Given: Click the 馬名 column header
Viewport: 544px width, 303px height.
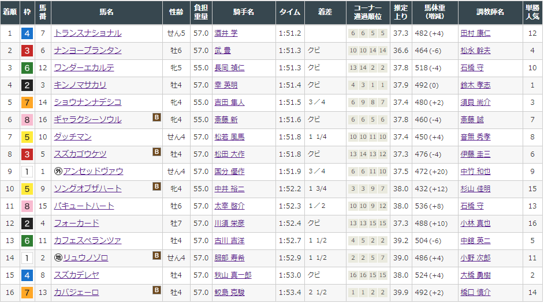Looking at the screenshot, I should coord(106,12).
